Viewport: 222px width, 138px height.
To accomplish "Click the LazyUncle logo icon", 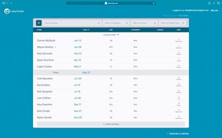I will (x=7, y=11).
